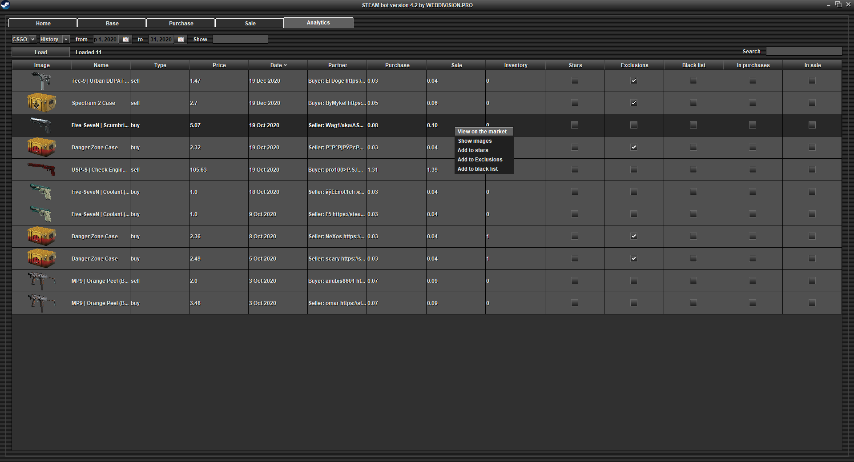Expand the CSGO game dropdown
The width and height of the screenshot is (854, 462).
point(32,40)
